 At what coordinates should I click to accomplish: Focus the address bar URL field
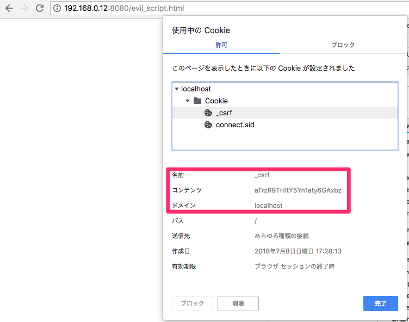tap(230, 8)
